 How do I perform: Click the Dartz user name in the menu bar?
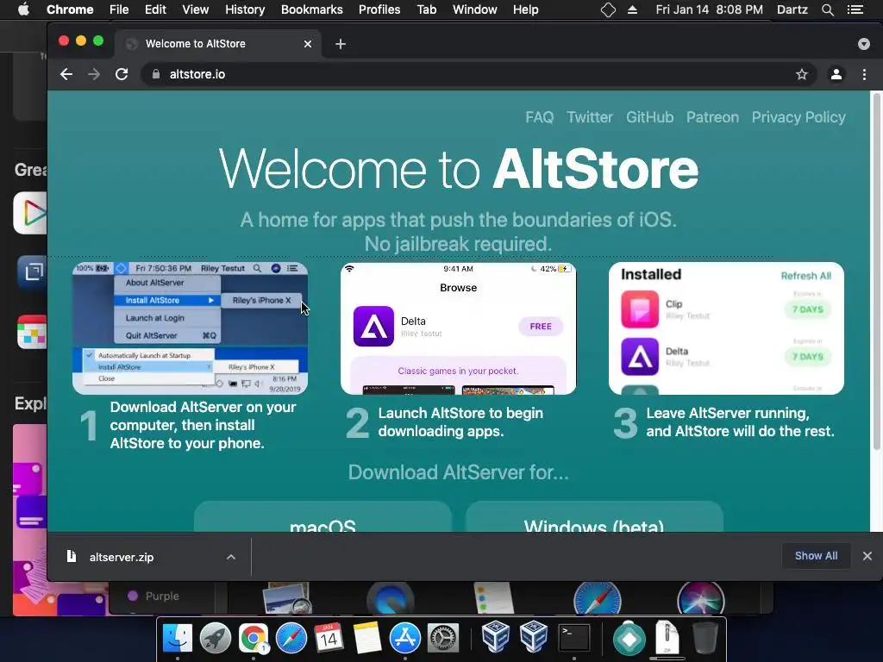pos(792,9)
